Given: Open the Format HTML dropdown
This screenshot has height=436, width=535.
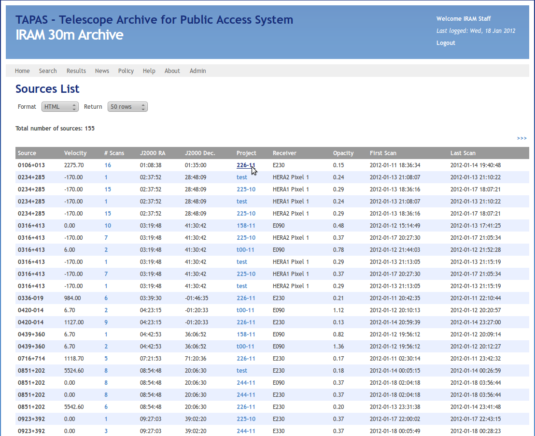Looking at the screenshot, I should [60, 107].
